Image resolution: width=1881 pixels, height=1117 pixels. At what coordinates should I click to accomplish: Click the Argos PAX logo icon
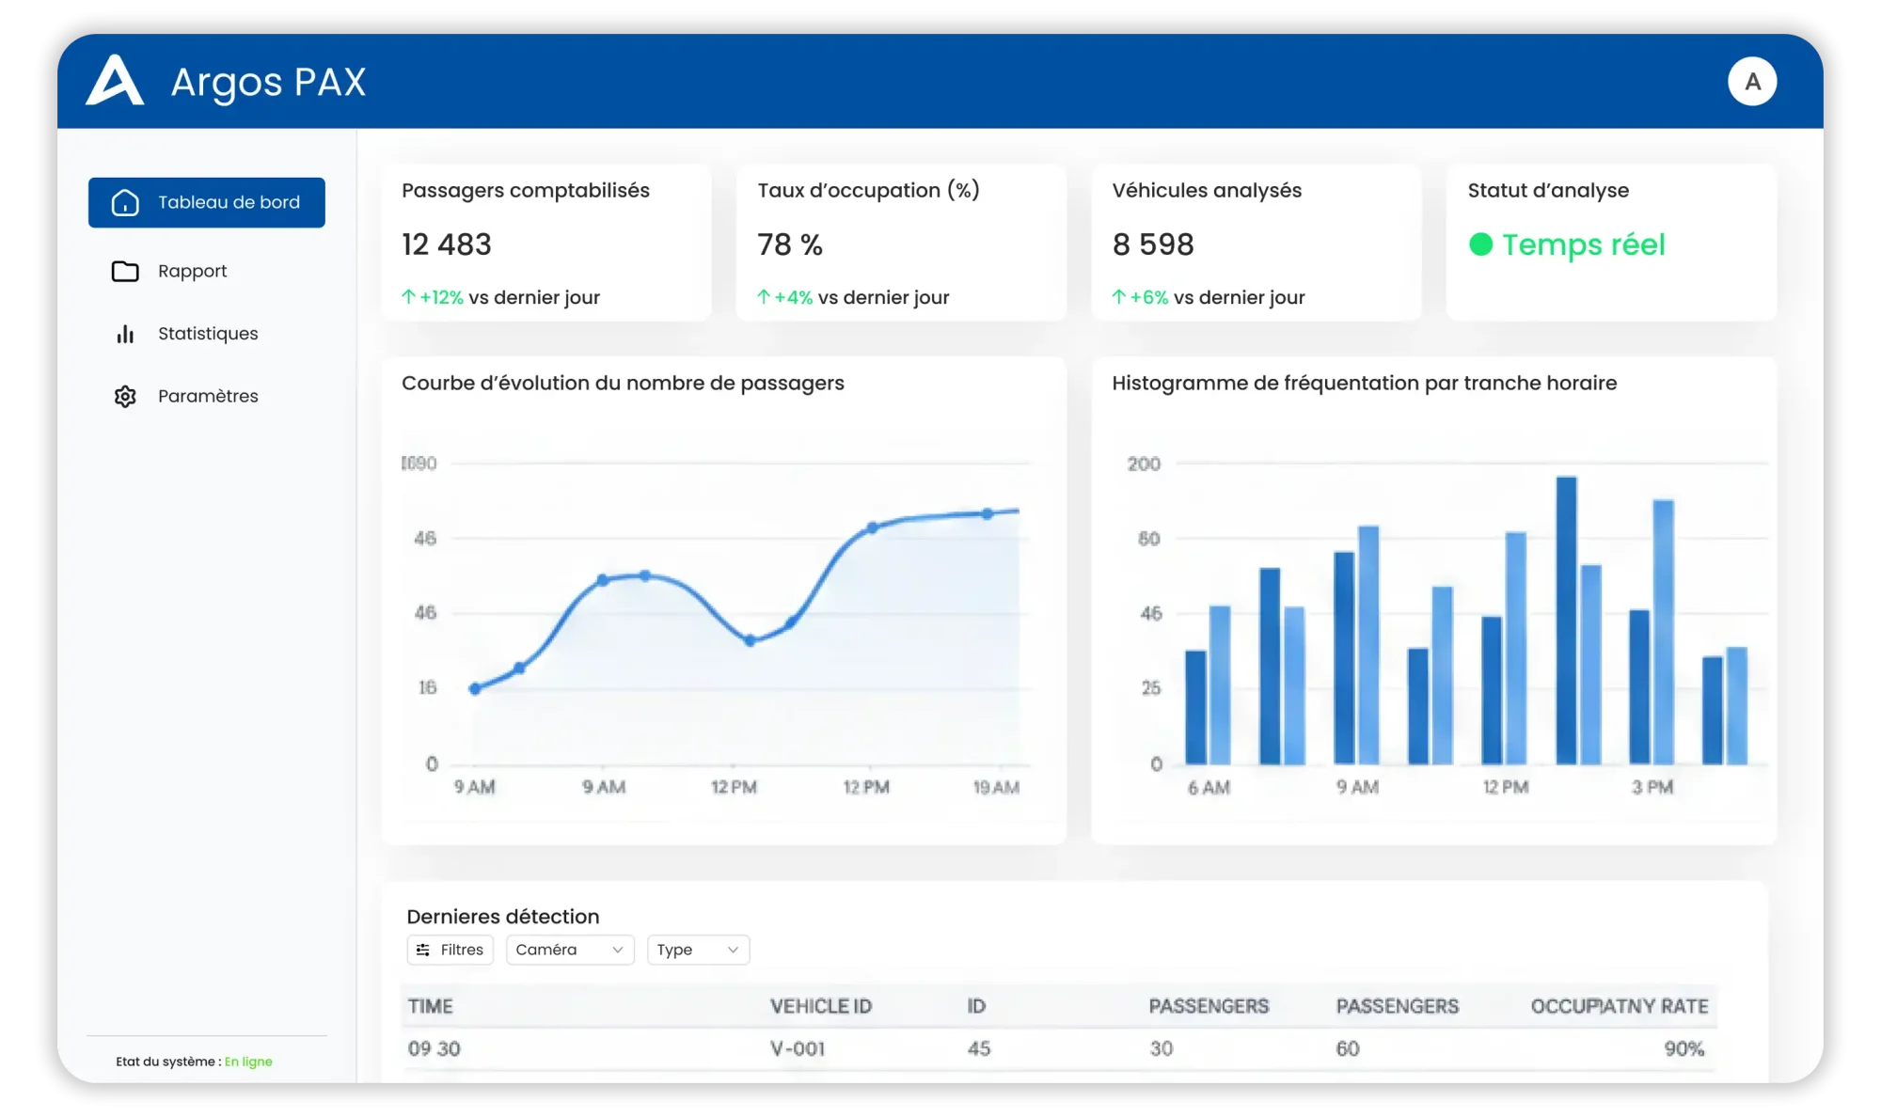(x=115, y=81)
